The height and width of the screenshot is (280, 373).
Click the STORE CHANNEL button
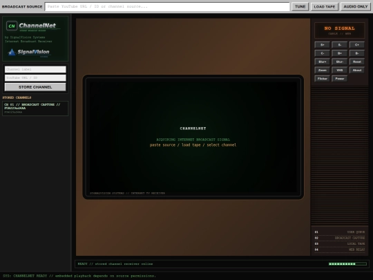click(x=35, y=87)
